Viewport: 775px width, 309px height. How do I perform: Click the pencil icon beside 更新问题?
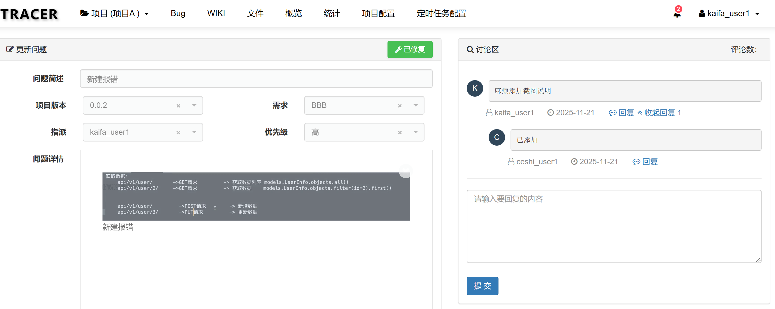tap(10, 49)
